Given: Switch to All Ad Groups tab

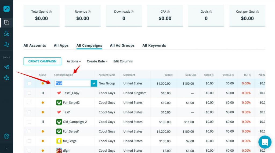Looking at the screenshot, I should point(122,45).
